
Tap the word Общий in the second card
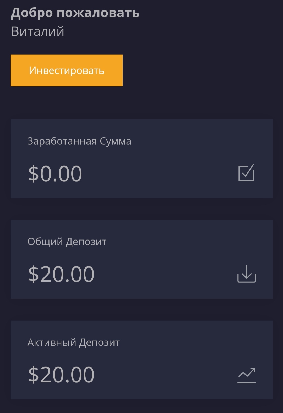tap(45, 242)
